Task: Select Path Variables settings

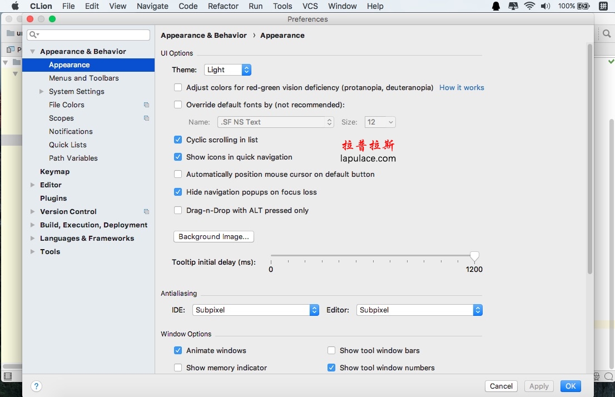Action: coord(73,158)
